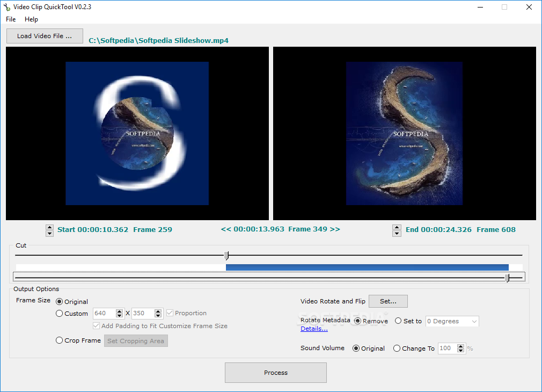Click the Process button

click(276, 373)
